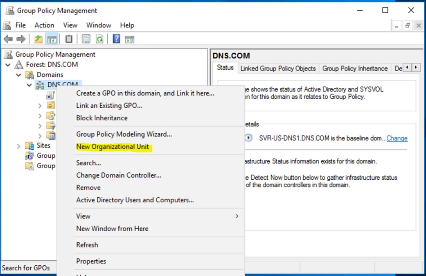Switch to the Status tab
Screen dimensions: 426x276
pos(225,67)
